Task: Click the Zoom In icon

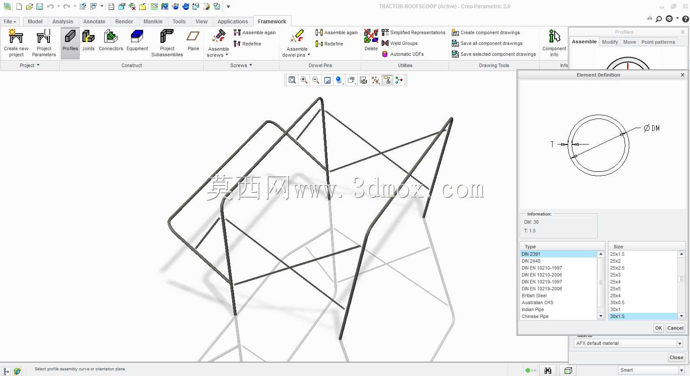Action: [x=304, y=80]
